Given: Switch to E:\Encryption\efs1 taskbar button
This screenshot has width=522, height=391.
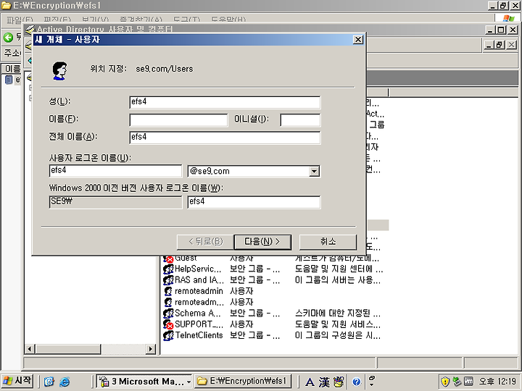Looking at the screenshot, I should 243,381.
